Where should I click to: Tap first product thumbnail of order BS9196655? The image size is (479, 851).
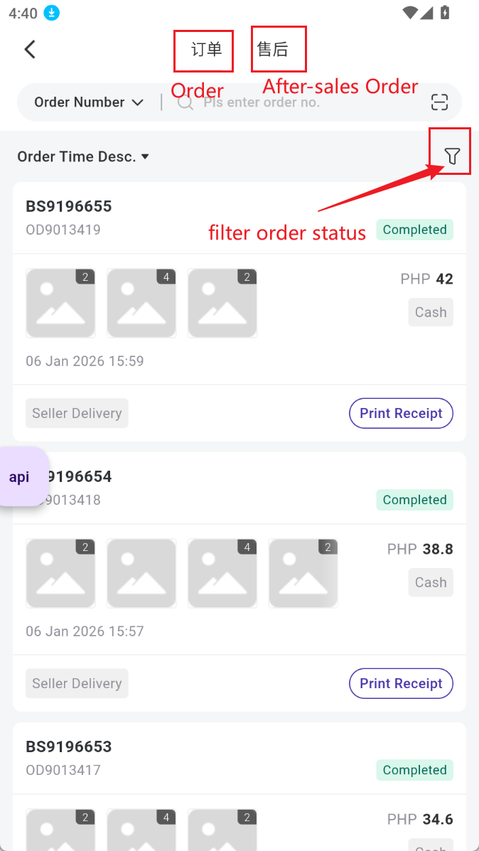[x=60, y=303]
